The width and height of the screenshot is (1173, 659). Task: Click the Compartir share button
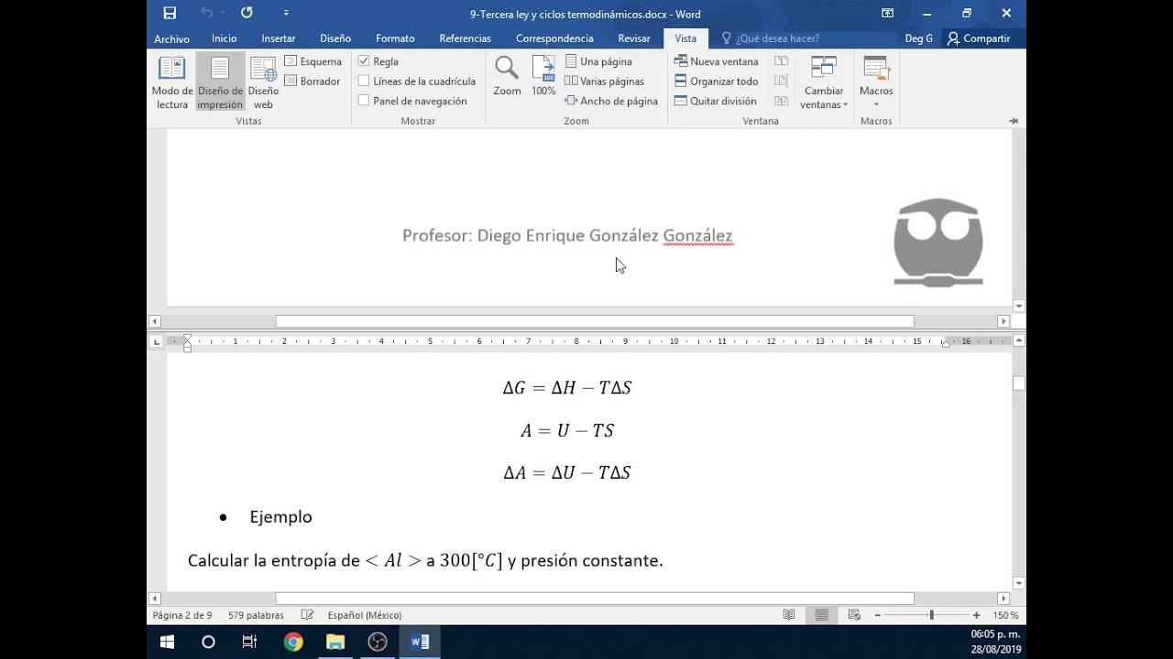pyautogui.click(x=979, y=38)
